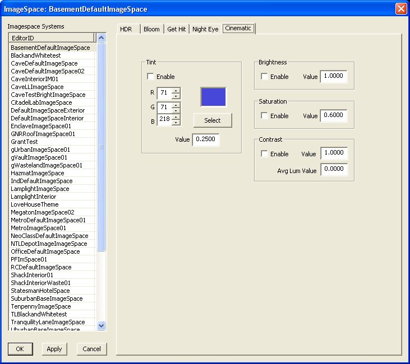Select MegatonImageSpace02 entry
This screenshot has width=410, height=364.
[x=52, y=212]
